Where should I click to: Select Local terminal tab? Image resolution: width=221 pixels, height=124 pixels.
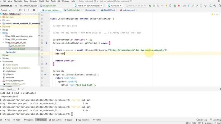[x=10, y=89]
